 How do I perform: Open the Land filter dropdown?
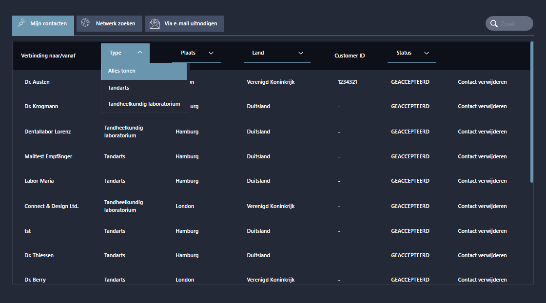coord(300,53)
